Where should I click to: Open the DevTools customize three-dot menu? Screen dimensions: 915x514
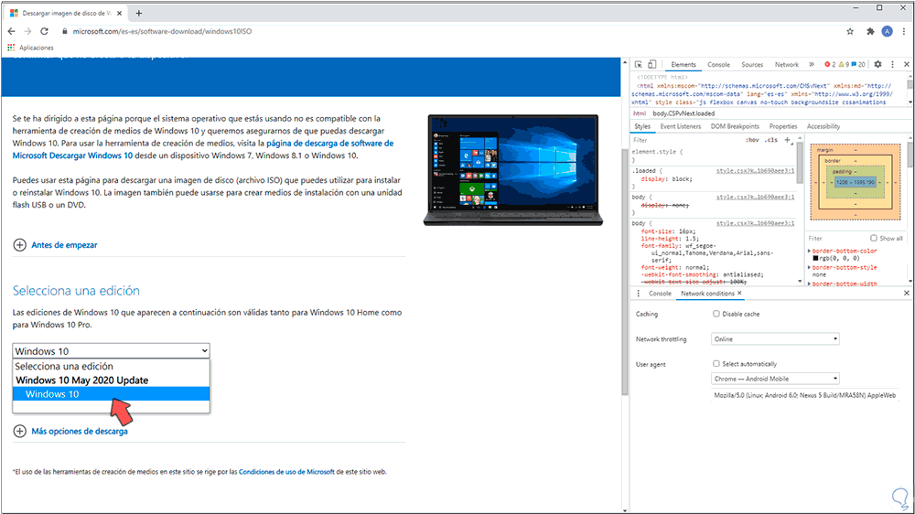892,65
